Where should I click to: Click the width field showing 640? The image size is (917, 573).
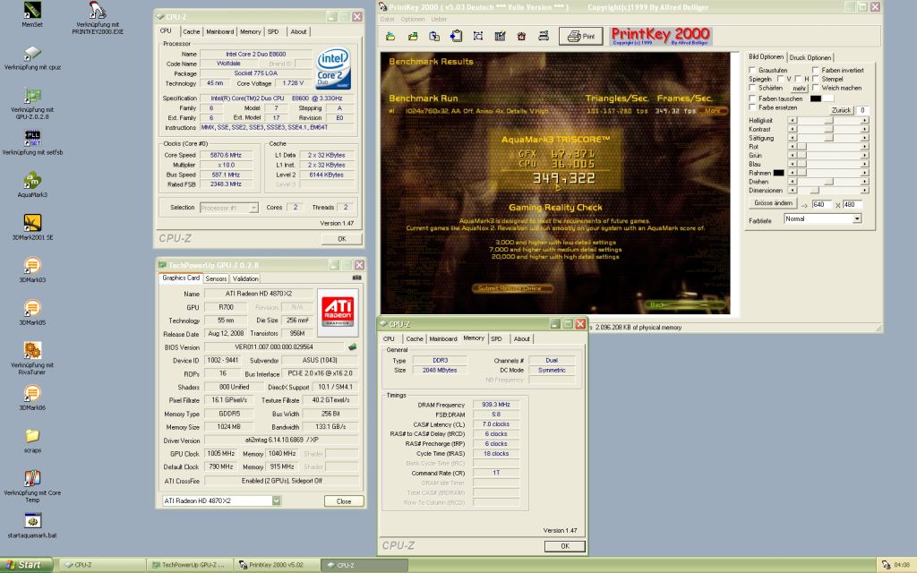(x=821, y=205)
